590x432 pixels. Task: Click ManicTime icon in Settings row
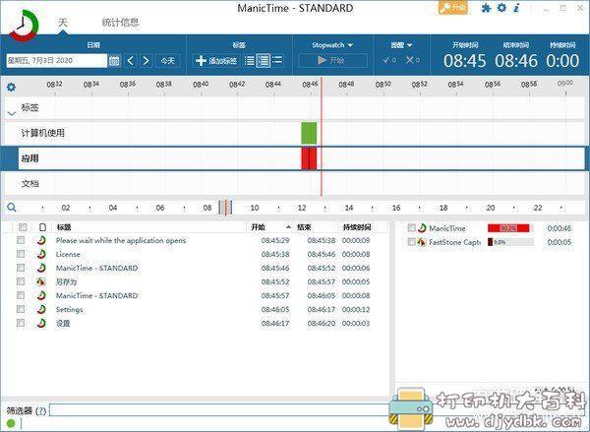(x=41, y=309)
